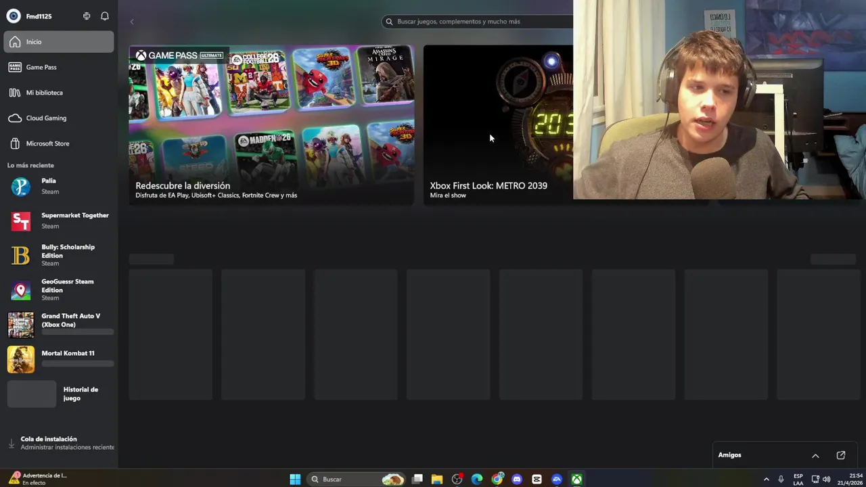Viewport: 866px width, 487px height.
Task: Show hidden system tray icons
Action: 766,479
